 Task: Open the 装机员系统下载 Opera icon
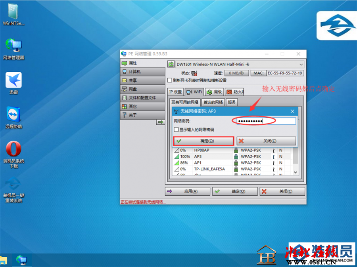click(13, 154)
